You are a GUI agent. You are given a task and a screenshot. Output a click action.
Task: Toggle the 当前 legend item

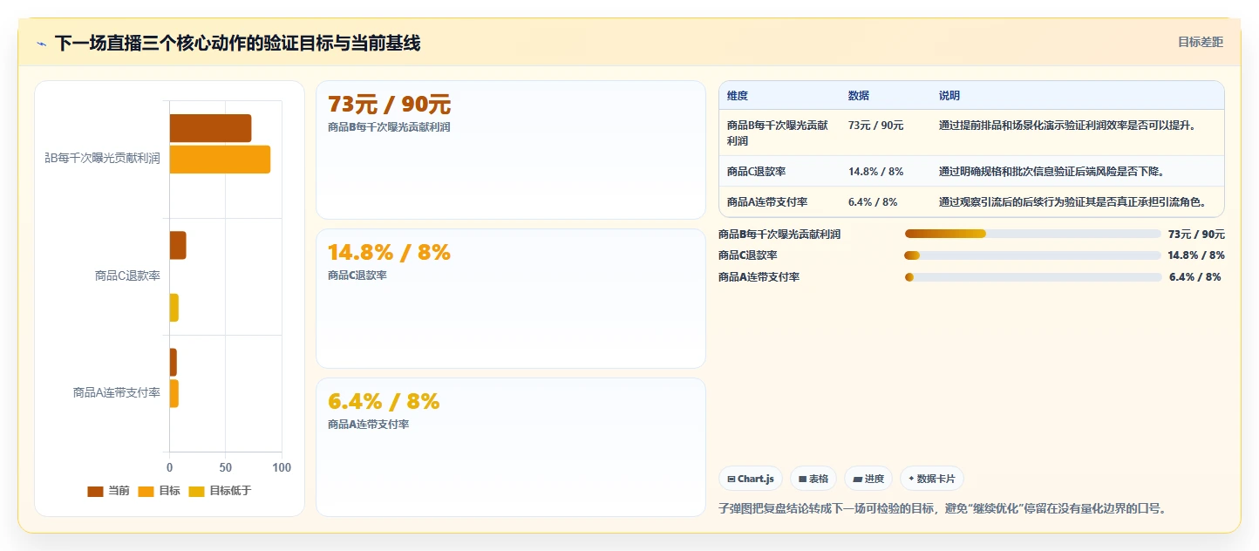click(x=108, y=491)
